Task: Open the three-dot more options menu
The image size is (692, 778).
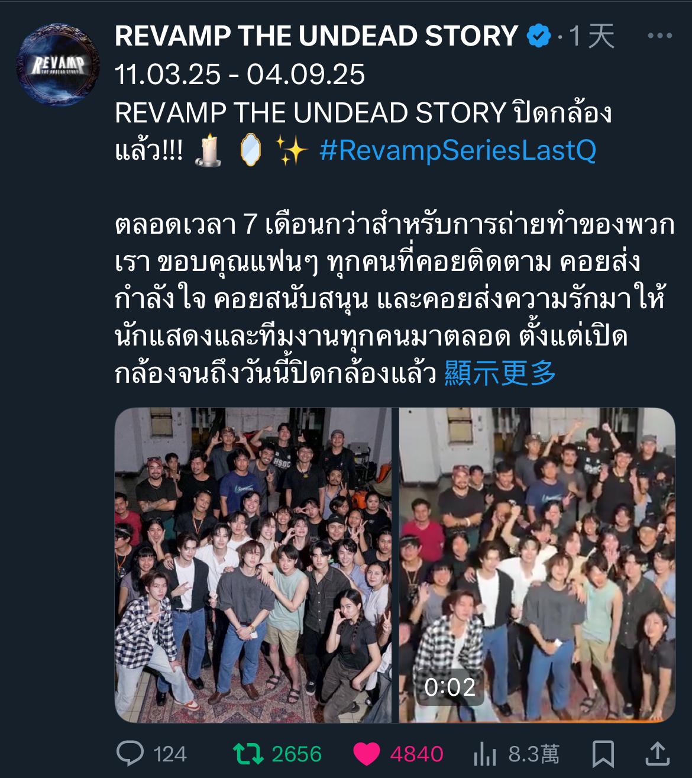Action: click(660, 36)
